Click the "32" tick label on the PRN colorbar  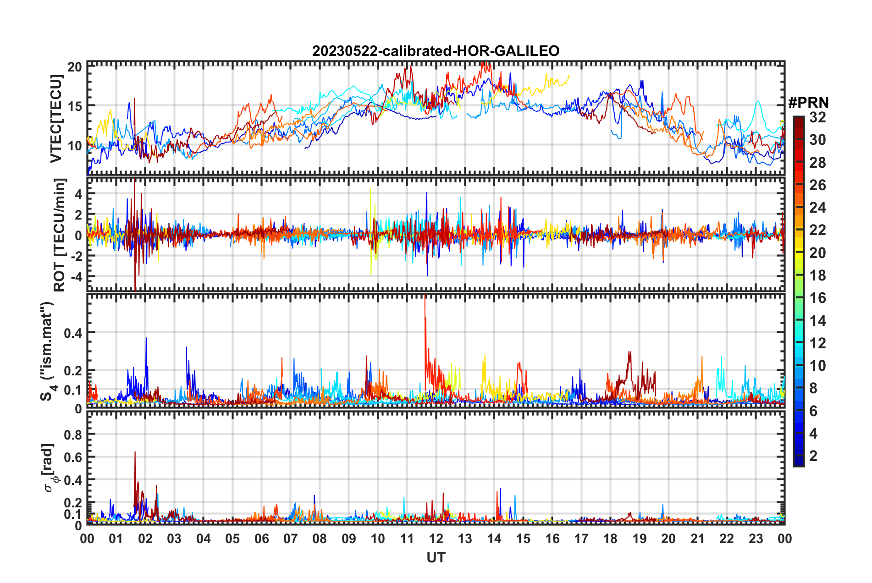tap(817, 117)
